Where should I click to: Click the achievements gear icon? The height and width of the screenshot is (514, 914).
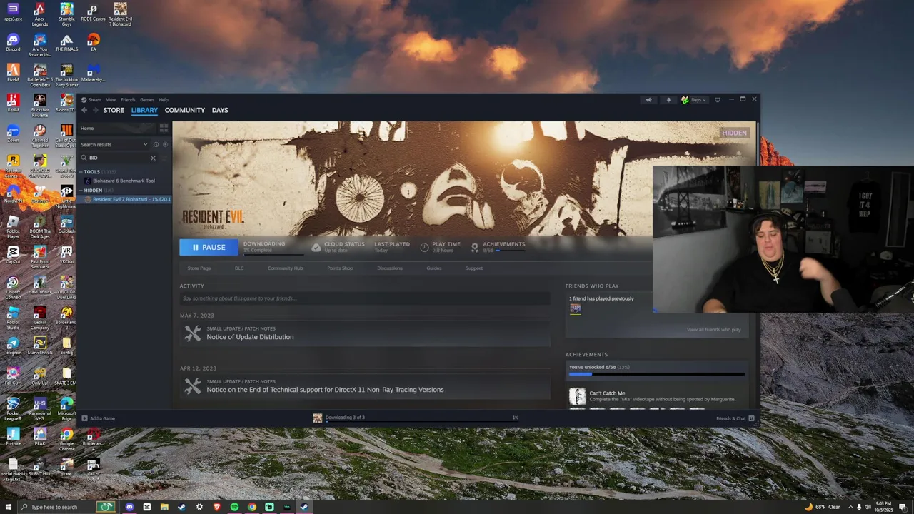tap(474, 247)
